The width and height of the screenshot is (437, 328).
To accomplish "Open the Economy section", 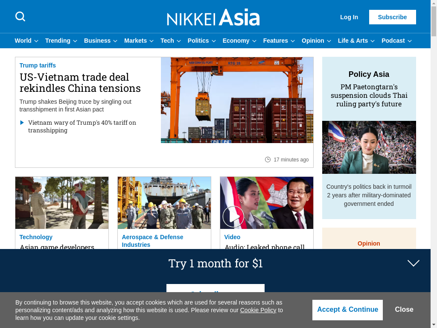I will coord(236,41).
